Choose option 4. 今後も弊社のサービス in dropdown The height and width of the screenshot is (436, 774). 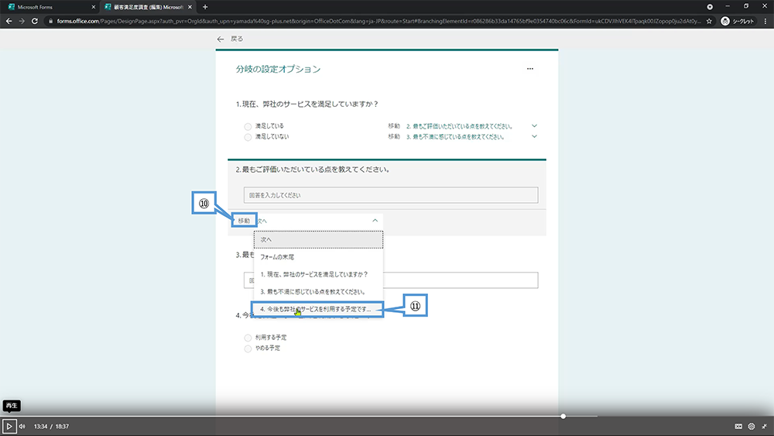pos(318,309)
